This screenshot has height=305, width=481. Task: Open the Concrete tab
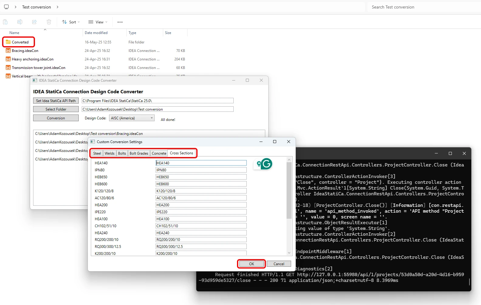coord(159,153)
